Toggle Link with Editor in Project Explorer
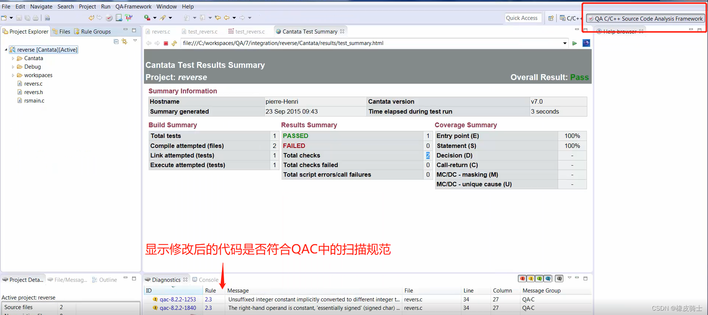Viewport: 708px width, 315px height. [125, 42]
